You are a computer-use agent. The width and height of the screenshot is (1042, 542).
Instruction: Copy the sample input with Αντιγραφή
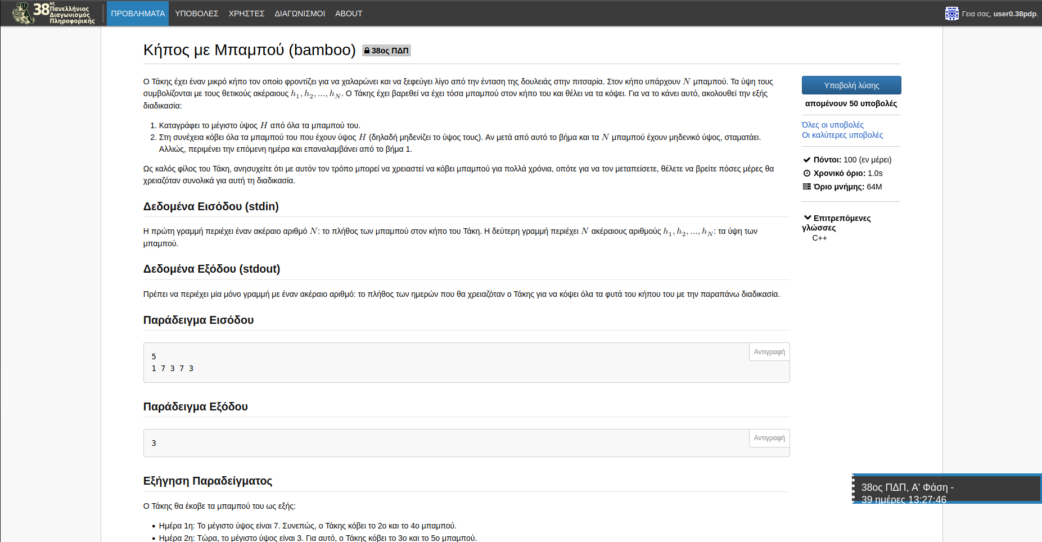click(769, 352)
